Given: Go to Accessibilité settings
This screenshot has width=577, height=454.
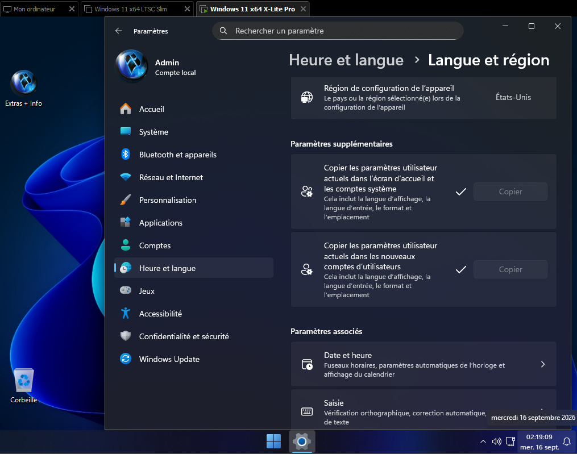Looking at the screenshot, I should (x=193, y=314).
